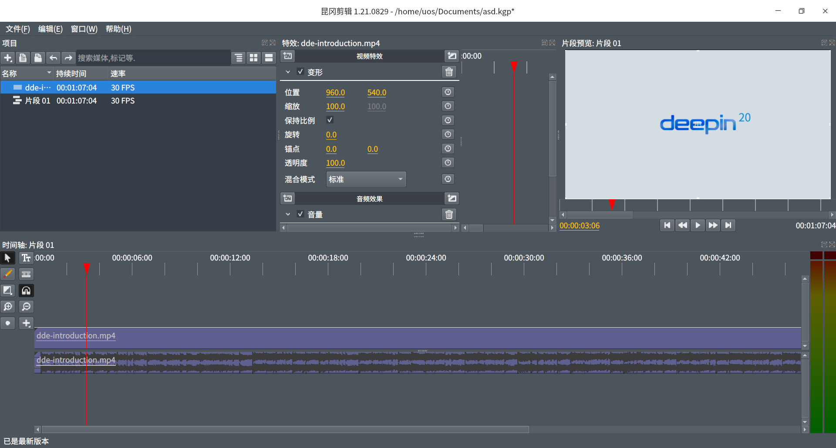Open the 混合模式 dropdown showing 标准

click(x=366, y=179)
